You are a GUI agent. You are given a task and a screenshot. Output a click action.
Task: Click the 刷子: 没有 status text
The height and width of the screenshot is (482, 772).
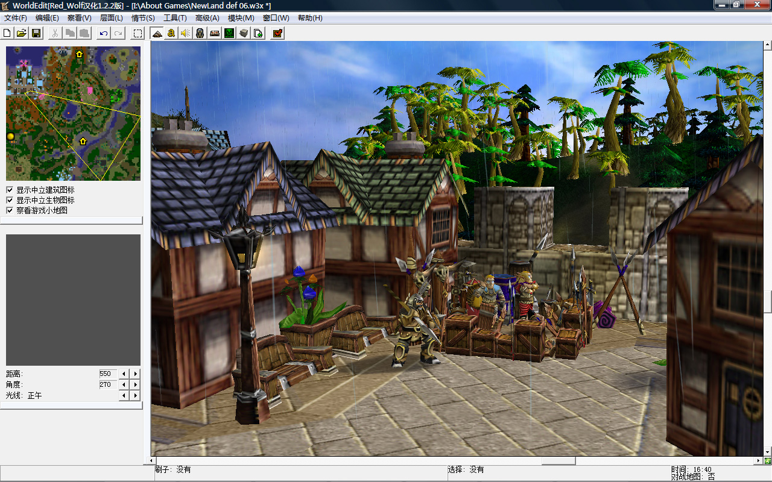[173, 469]
